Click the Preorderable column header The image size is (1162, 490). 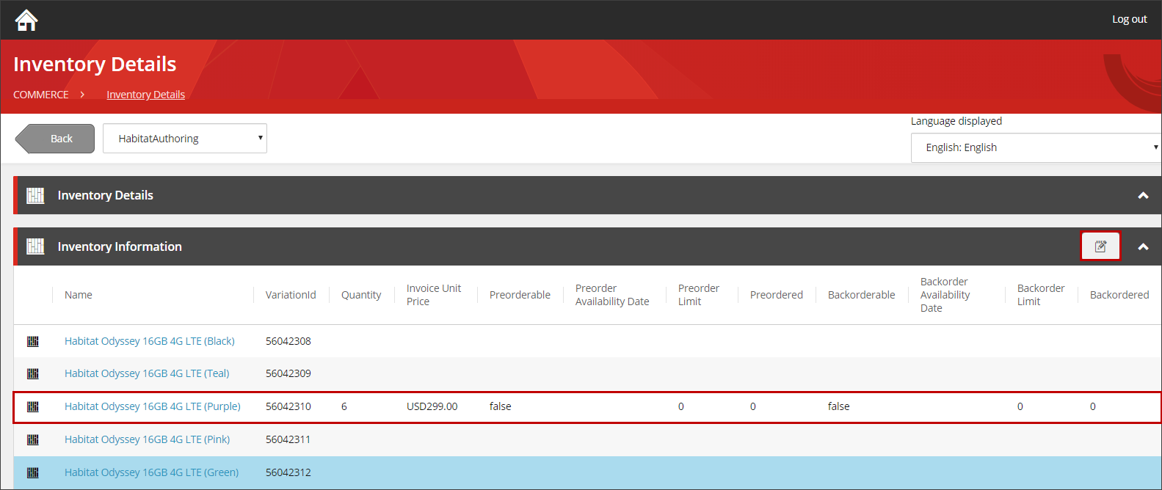click(x=520, y=295)
